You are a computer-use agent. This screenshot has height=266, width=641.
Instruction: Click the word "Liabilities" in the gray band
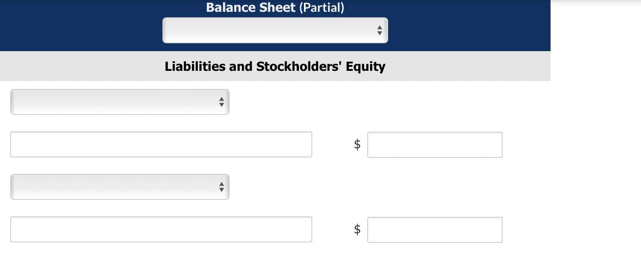coord(195,66)
